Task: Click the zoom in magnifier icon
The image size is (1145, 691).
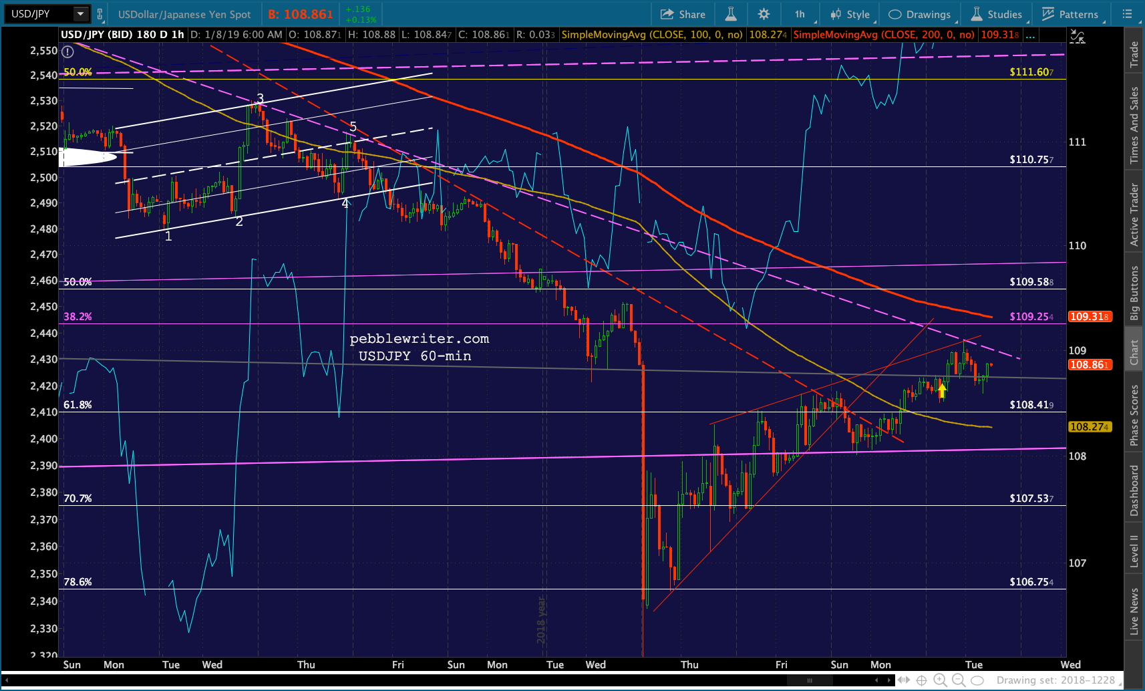Action: click(940, 680)
